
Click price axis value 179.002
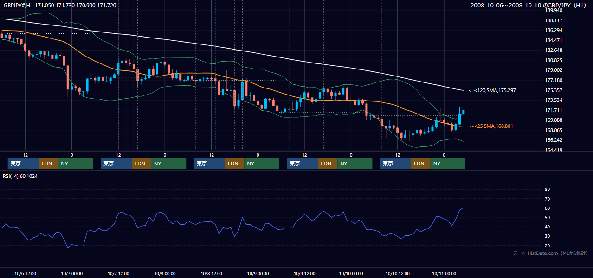pyautogui.click(x=554, y=70)
